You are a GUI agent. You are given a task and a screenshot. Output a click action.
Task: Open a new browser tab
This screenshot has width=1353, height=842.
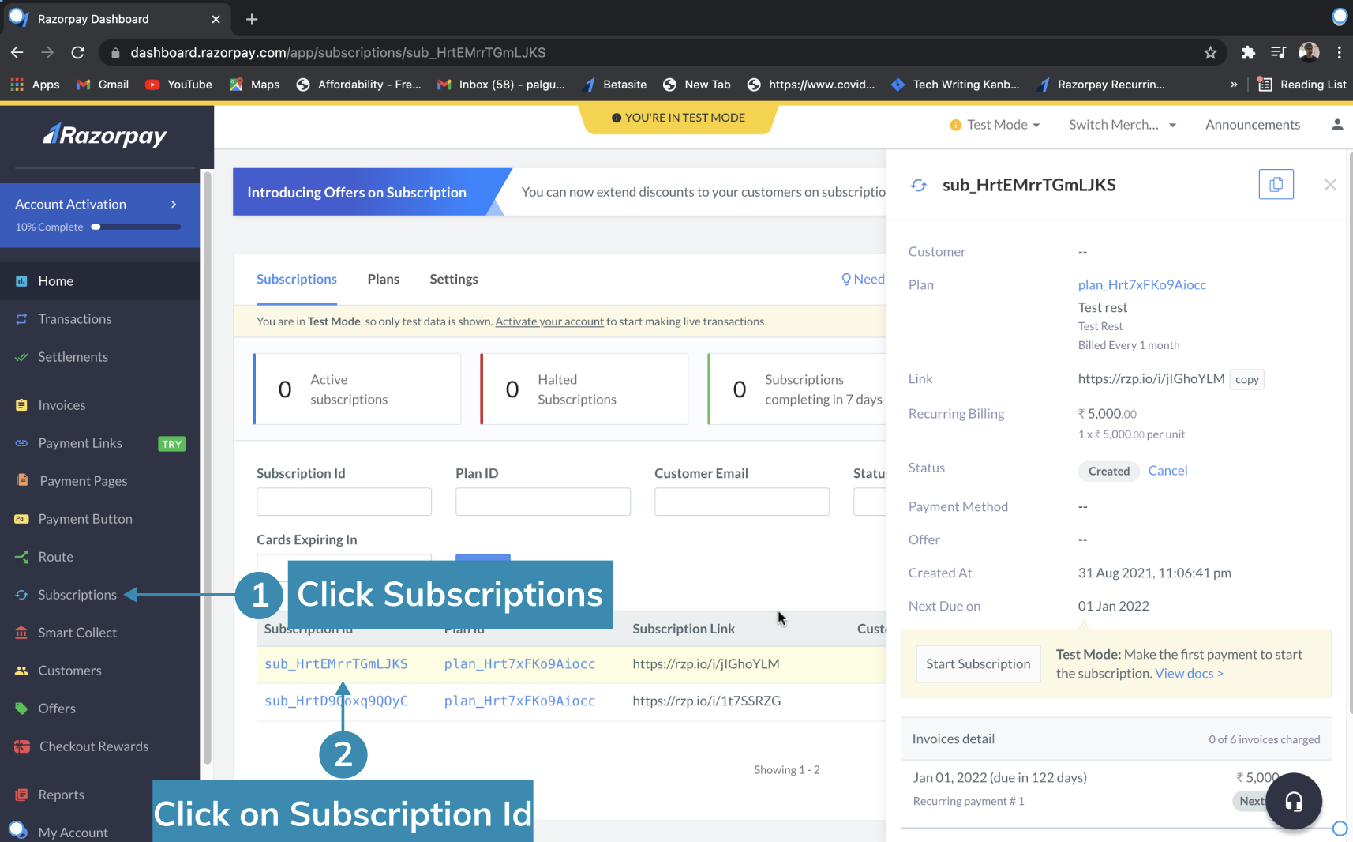coord(252,19)
